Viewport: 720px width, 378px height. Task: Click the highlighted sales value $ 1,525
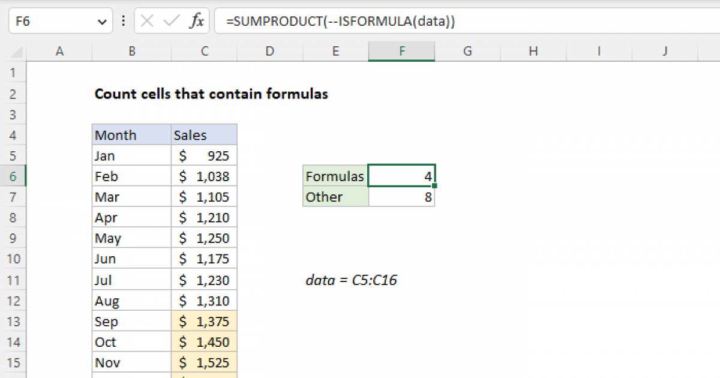(205, 363)
